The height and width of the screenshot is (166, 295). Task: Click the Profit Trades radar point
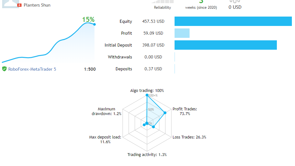pyautogui.click(x=165, y=113)
